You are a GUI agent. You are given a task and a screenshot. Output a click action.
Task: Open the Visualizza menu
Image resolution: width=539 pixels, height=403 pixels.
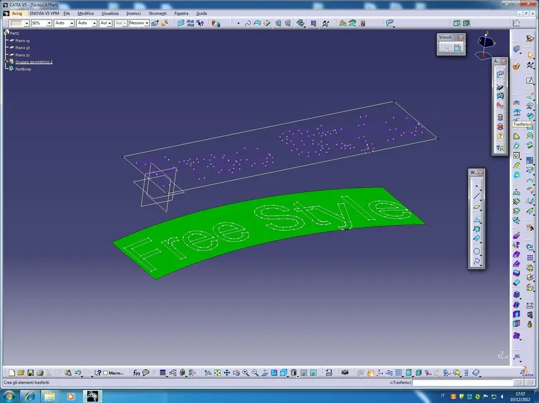click(110, 13)
